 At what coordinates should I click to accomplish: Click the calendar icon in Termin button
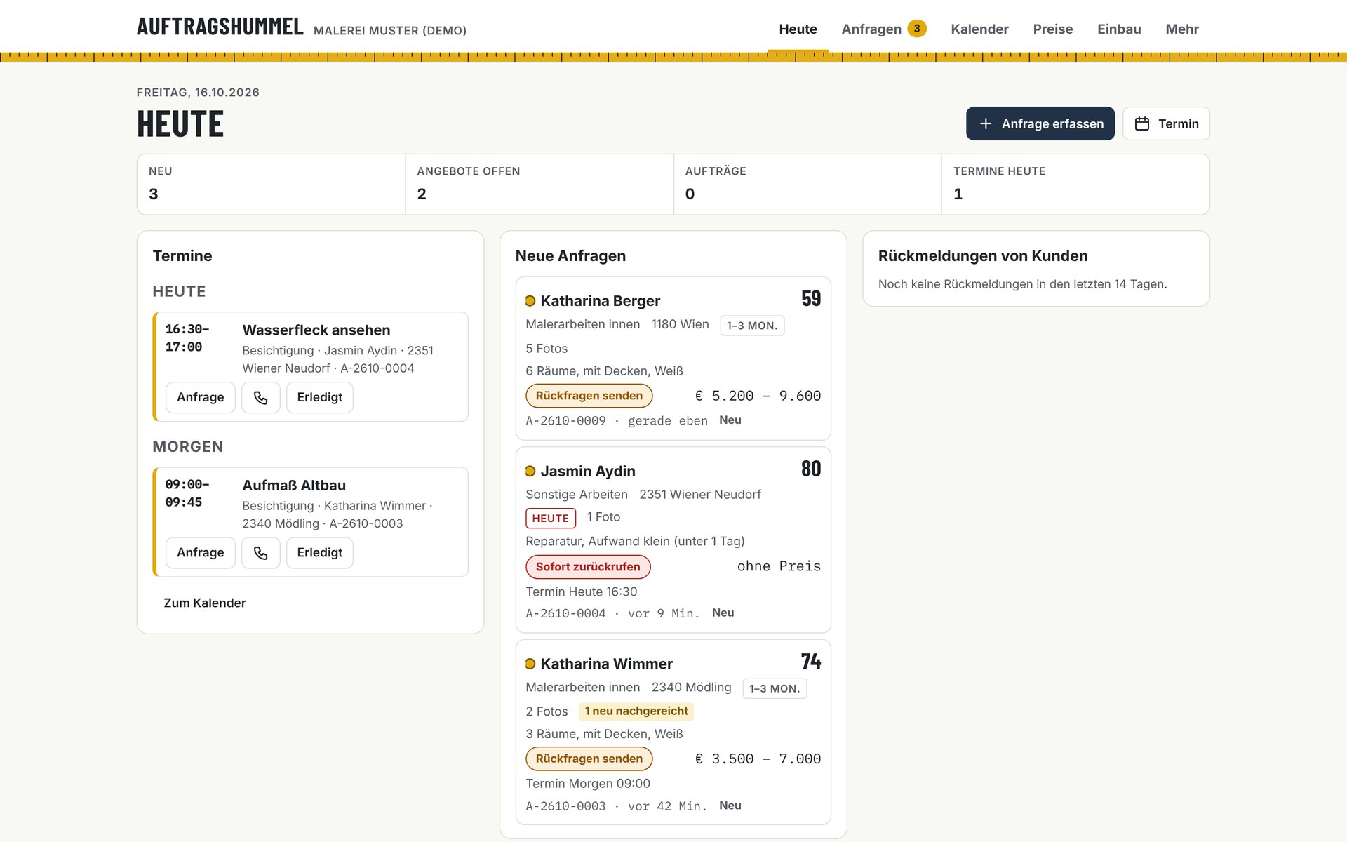point(1142,123)
